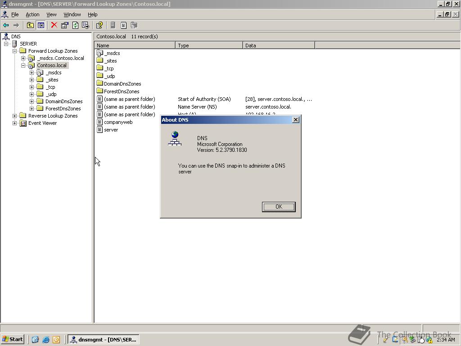Collapse the Contoso.local tree node
Image resolution: width=461 pixels, height=346 pixels.
[23, 65]
